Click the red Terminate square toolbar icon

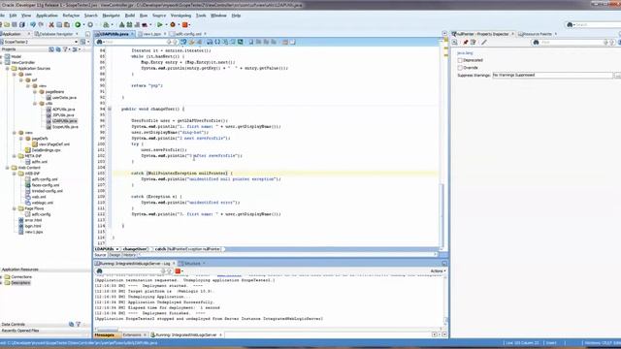click(x=185, y=25)
